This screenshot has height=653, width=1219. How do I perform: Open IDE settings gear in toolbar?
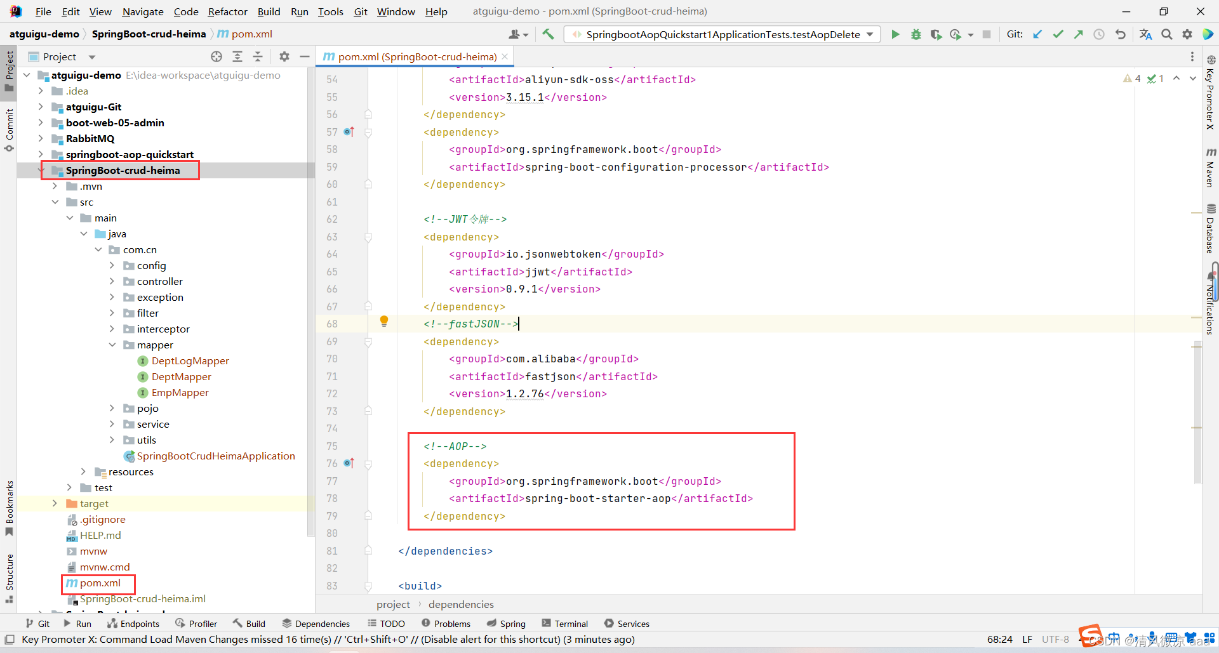tap(1187, 34)
